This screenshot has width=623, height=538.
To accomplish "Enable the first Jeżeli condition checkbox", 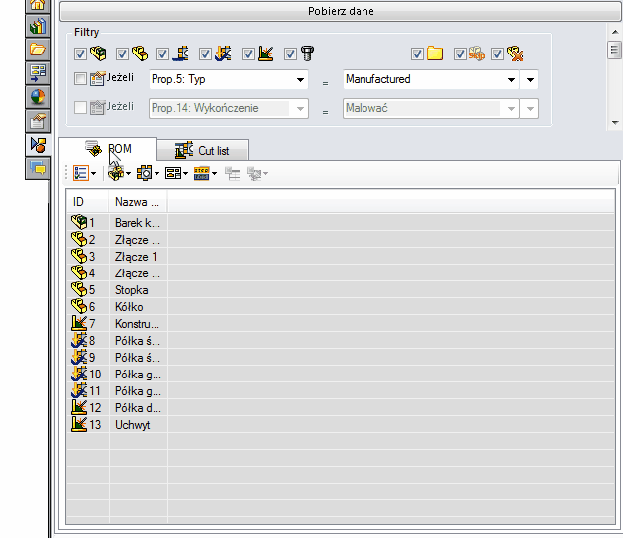I will [x=80, y=78].
